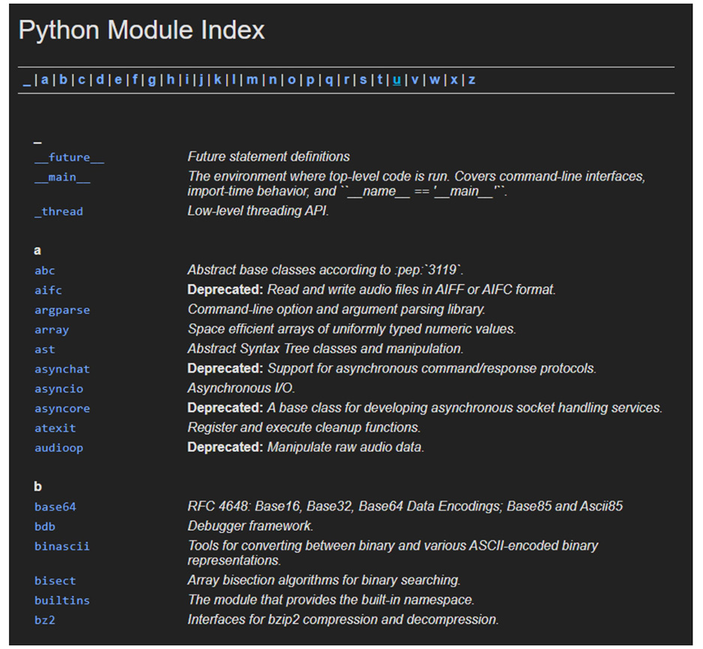Viewport: 703px width, 649px height.
Task: Open the ast module page
Action: coord(45,349)
